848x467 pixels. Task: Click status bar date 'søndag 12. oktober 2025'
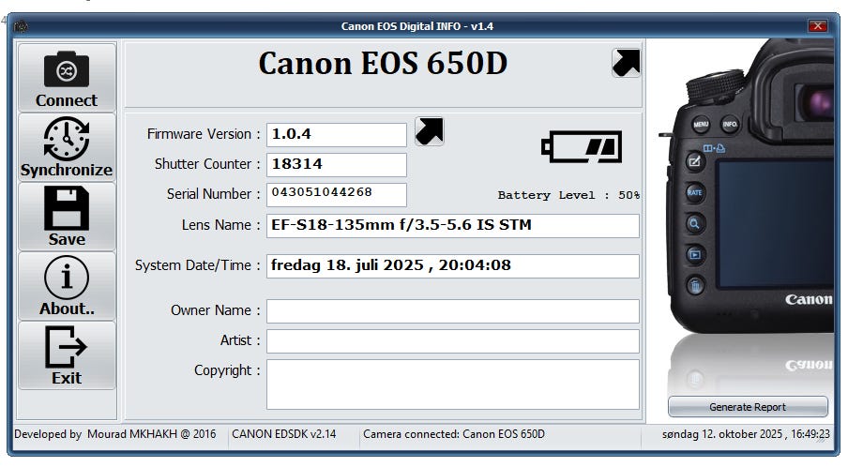[722, 434]
